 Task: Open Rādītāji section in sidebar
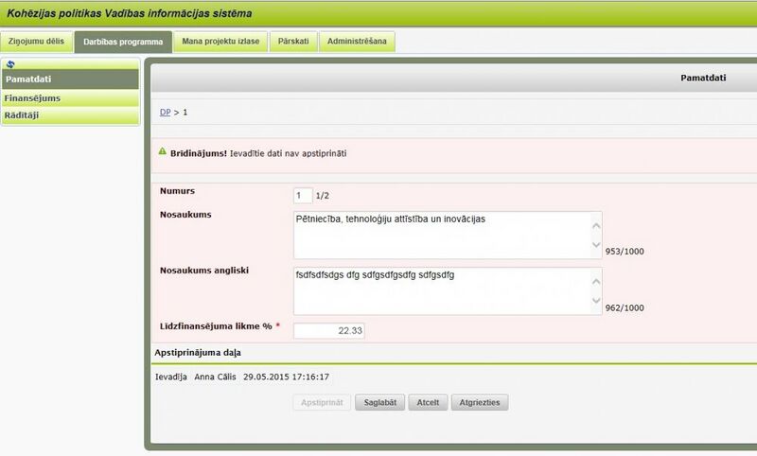click(70, 115)
